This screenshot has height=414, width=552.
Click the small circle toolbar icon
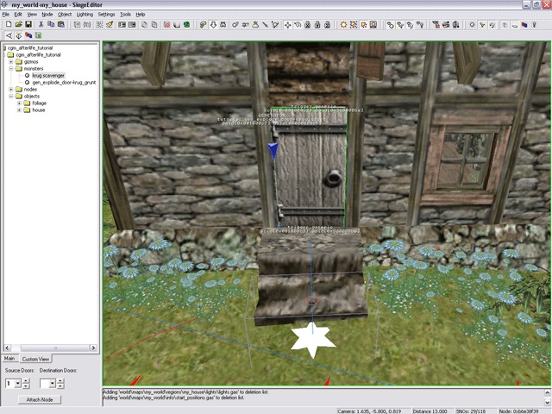(x=472, y=25)
